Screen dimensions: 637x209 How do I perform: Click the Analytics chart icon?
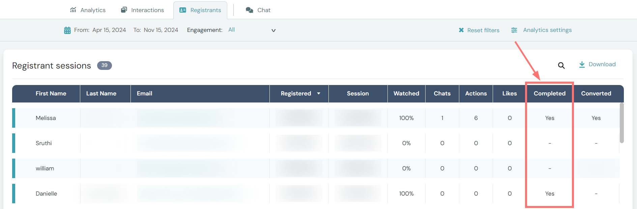pyautogui.click(x=73, y=10)
